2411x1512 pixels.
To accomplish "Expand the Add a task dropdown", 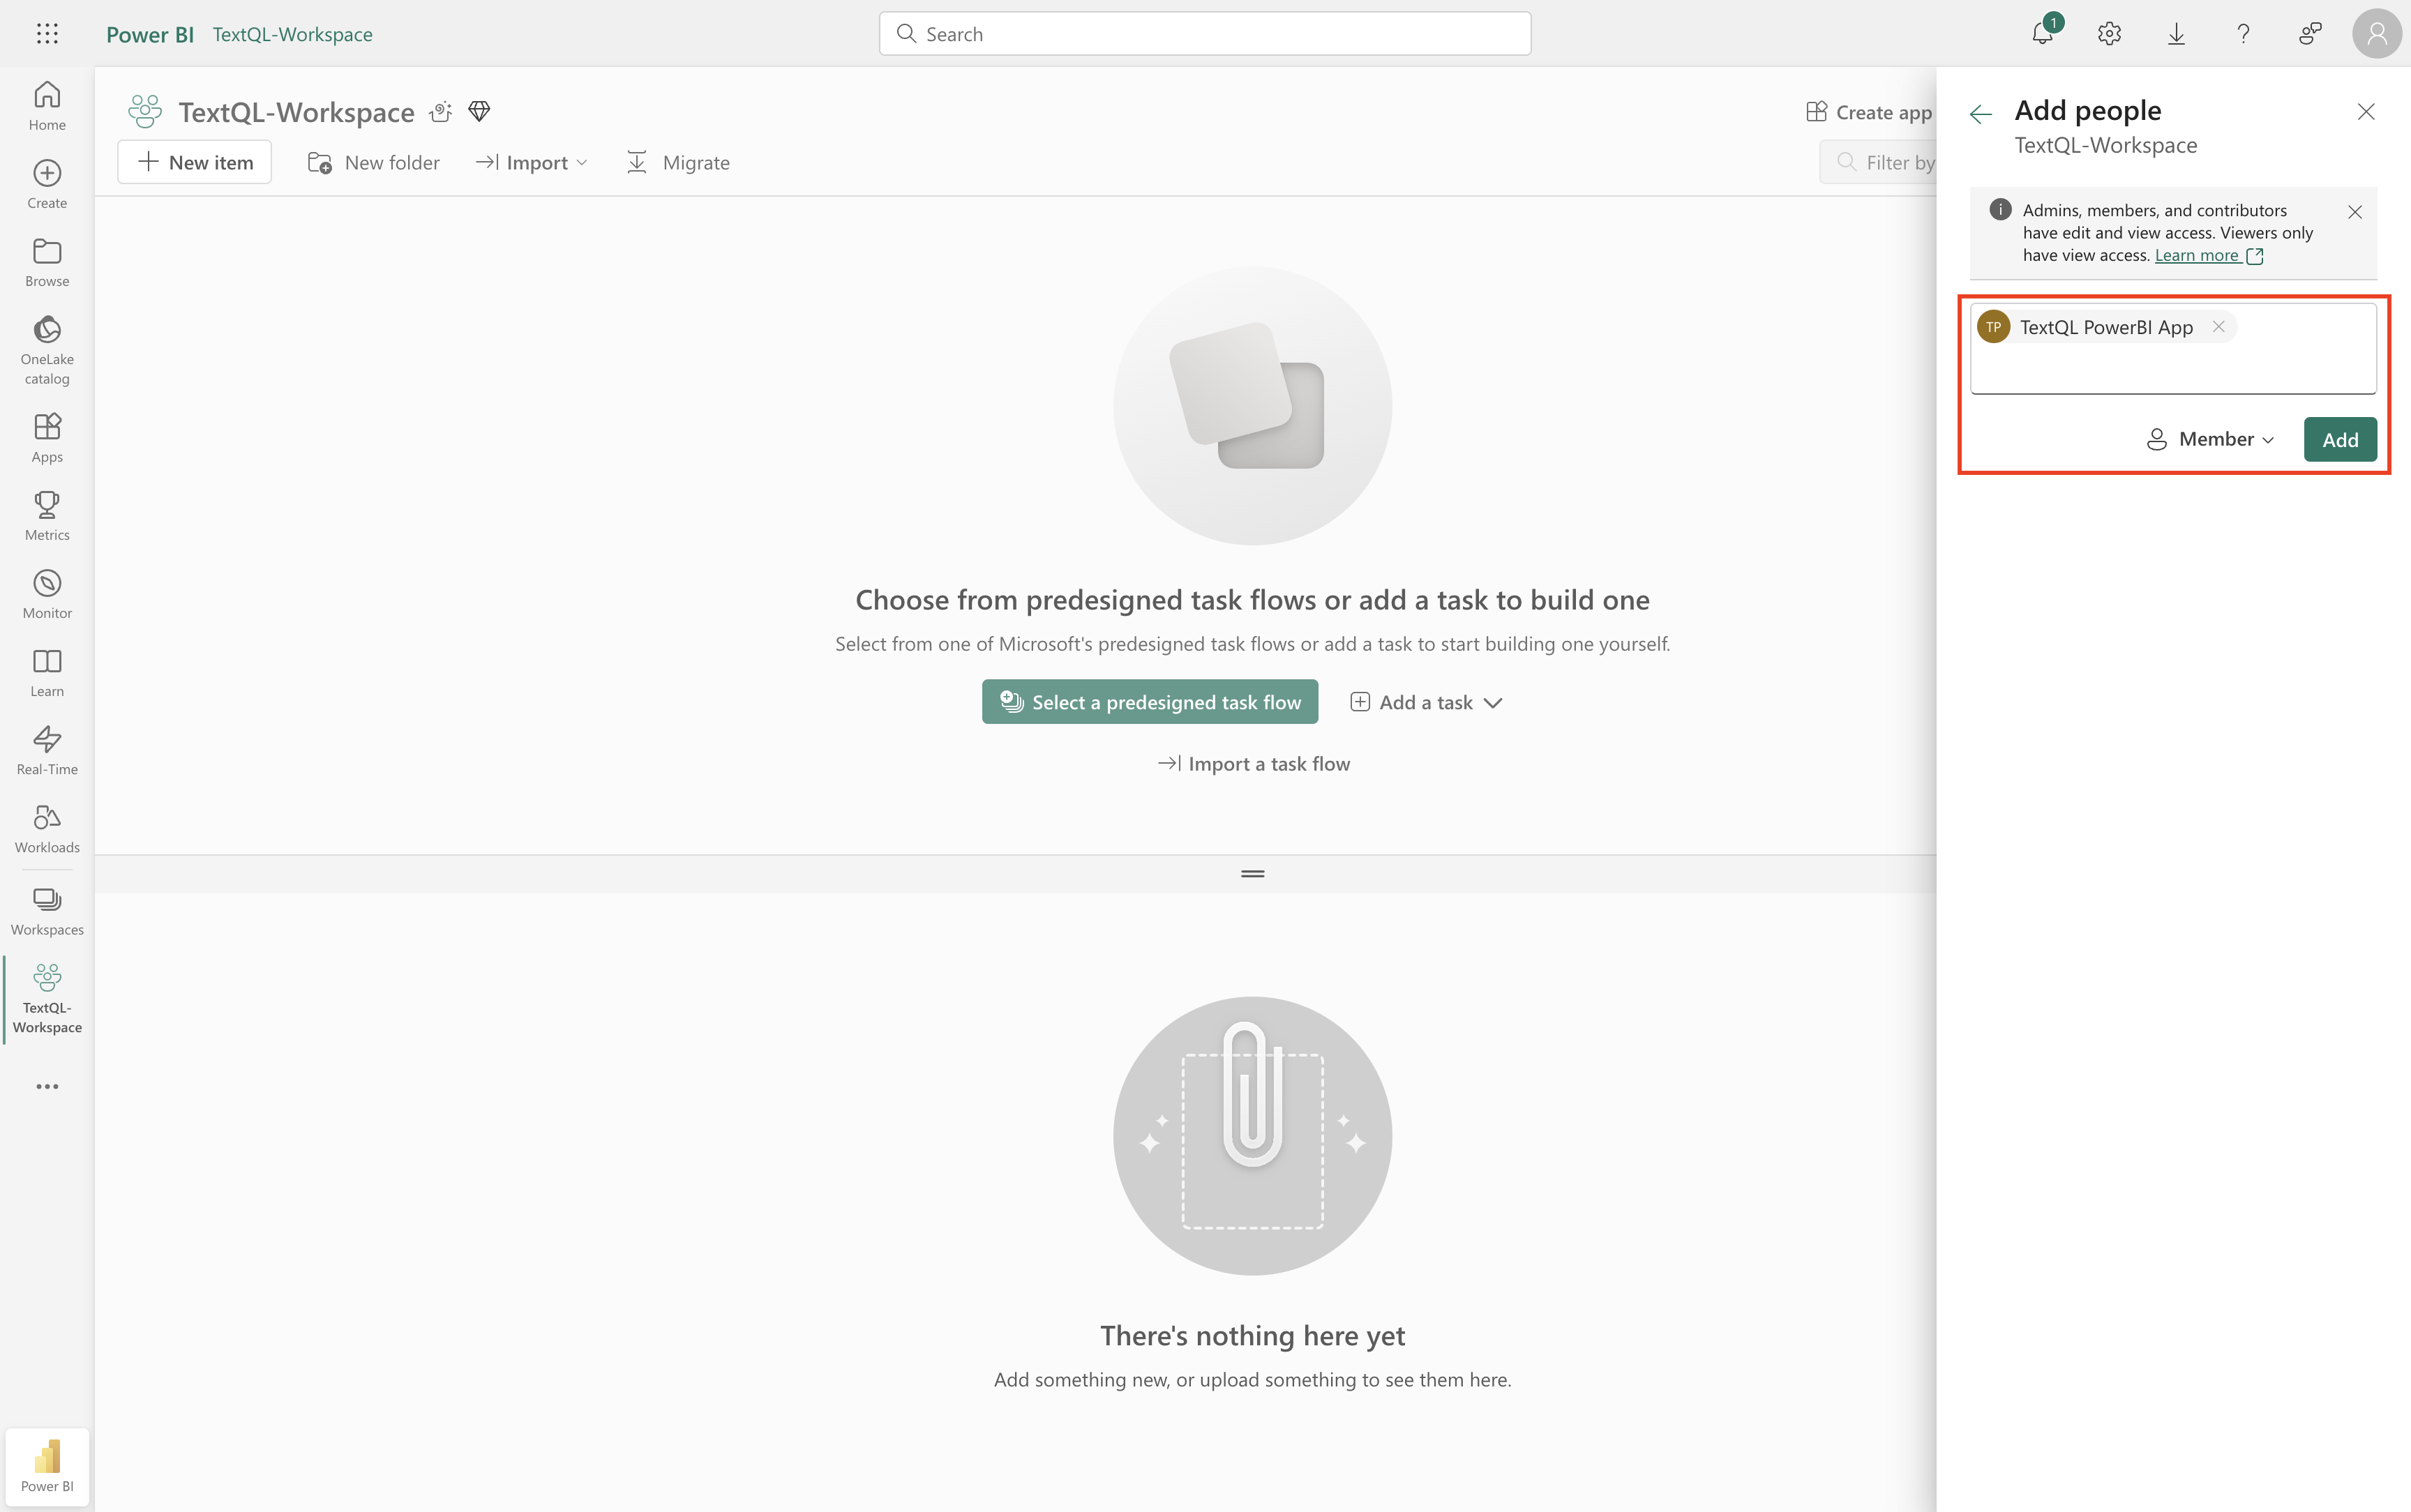I will tap(1427, 703).
